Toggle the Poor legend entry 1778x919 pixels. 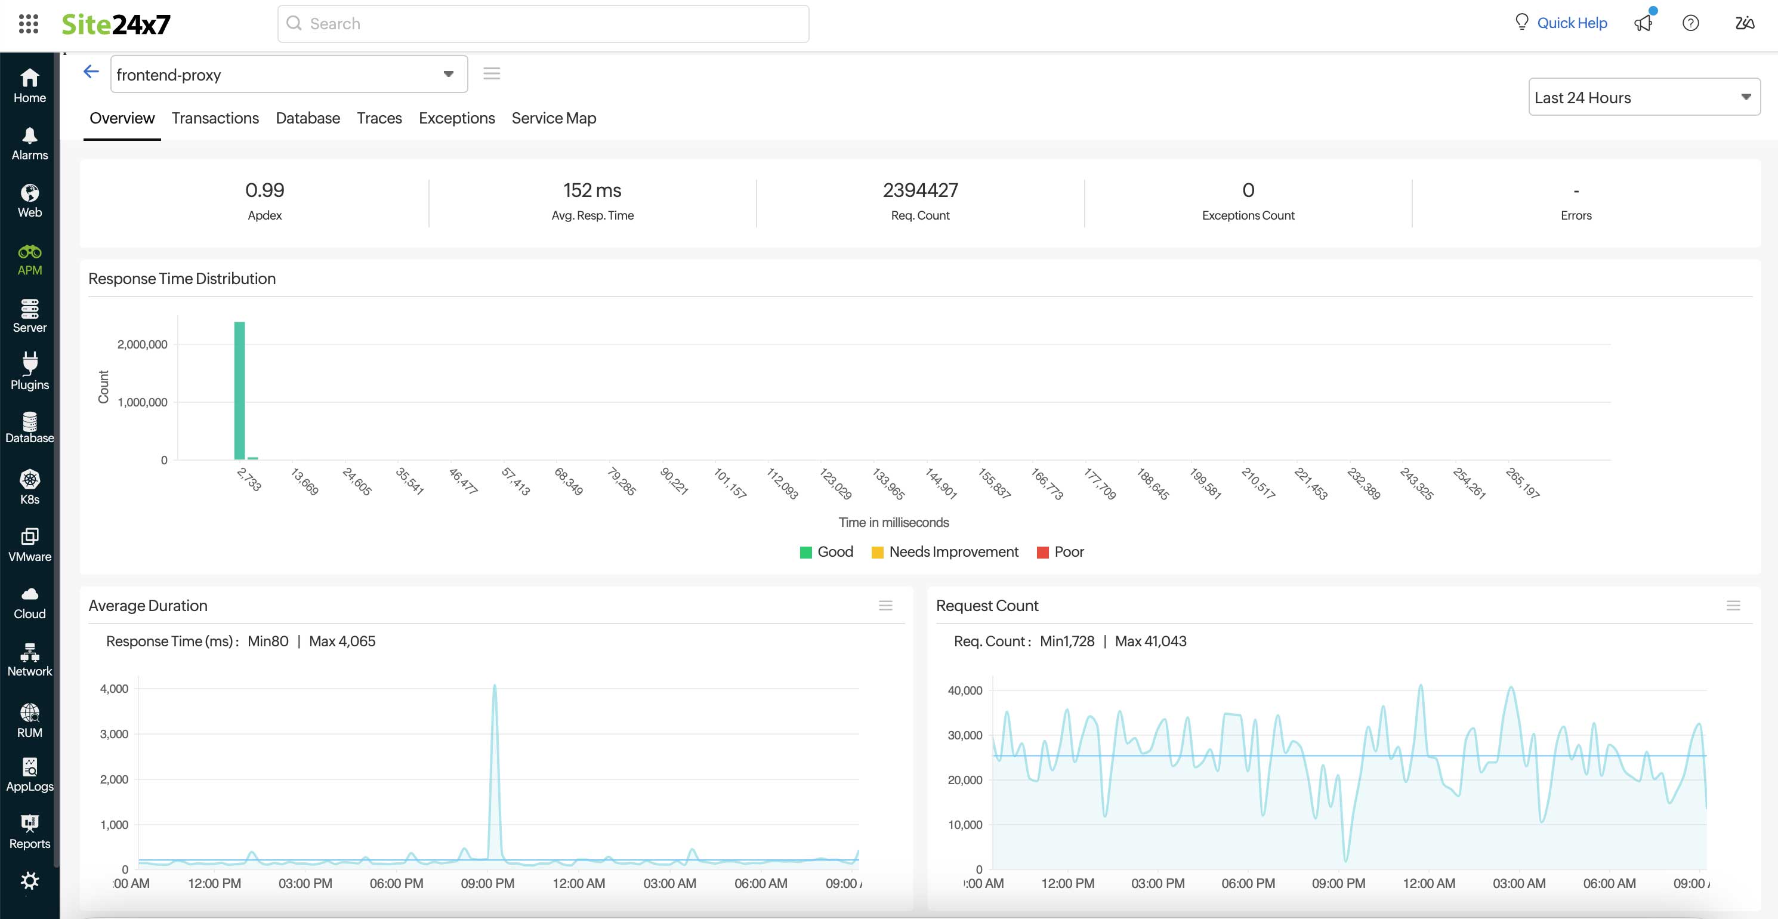click(x=1060, y=551)
